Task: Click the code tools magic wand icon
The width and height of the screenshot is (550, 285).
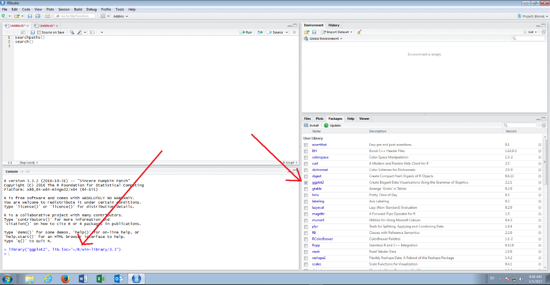Action: (x=80, y=32)
